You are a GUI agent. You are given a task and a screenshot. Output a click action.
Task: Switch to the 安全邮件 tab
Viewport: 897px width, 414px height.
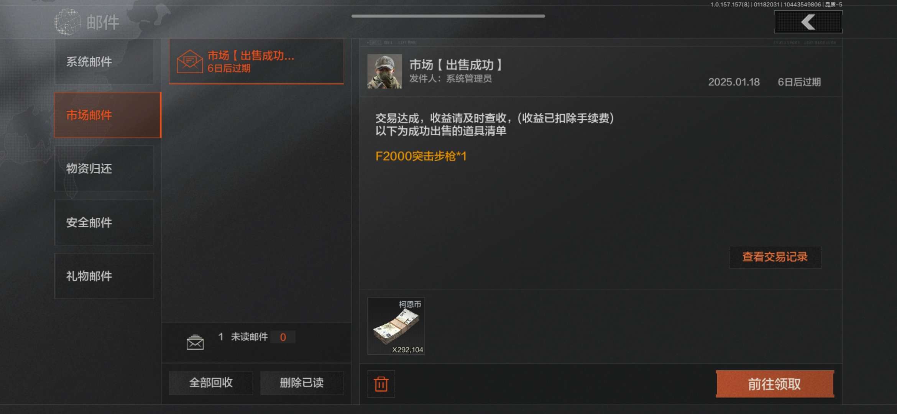click(104, 222)
